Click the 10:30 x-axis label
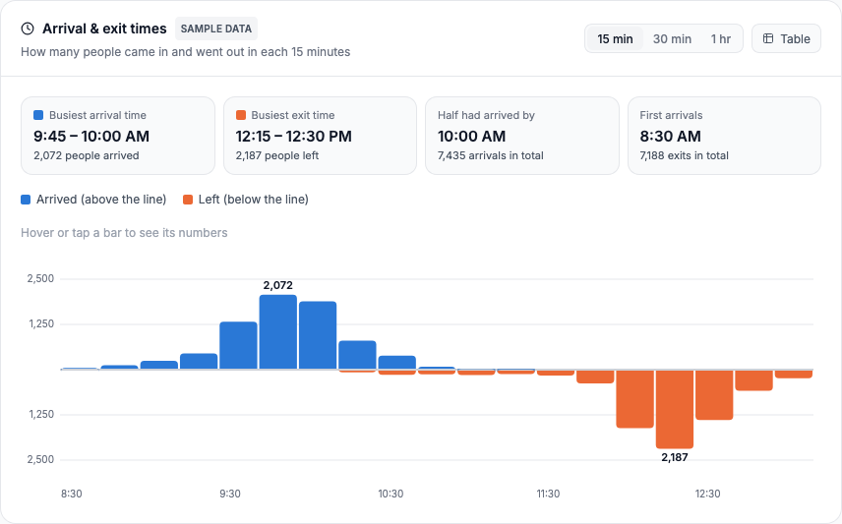The image size is (842, 524). click(391, 494)
